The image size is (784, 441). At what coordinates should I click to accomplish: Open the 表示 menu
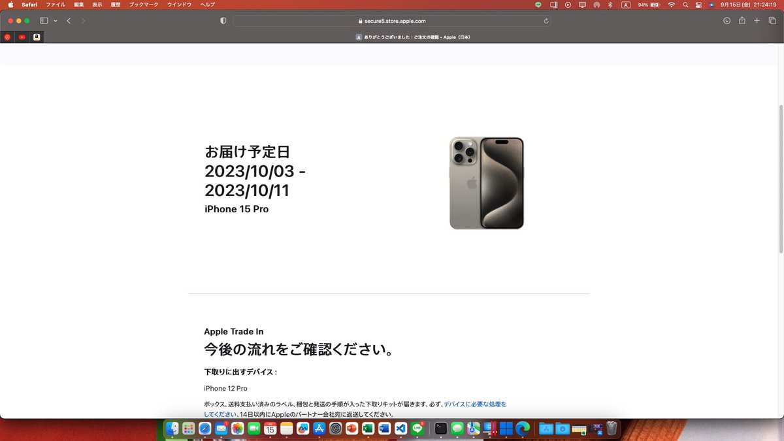coord(97,5)
